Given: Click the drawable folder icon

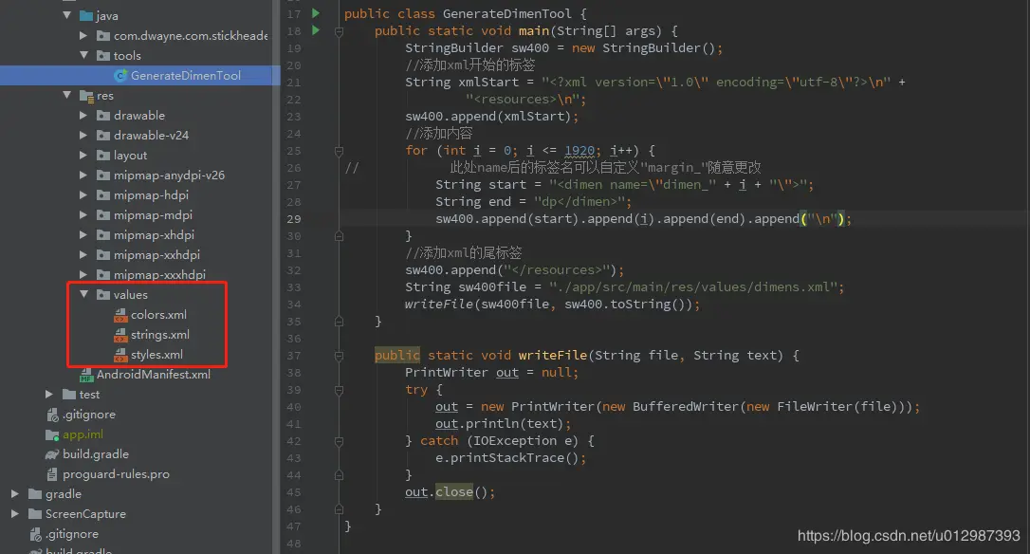Looking at the screenshot, I should tap(103, 116).
